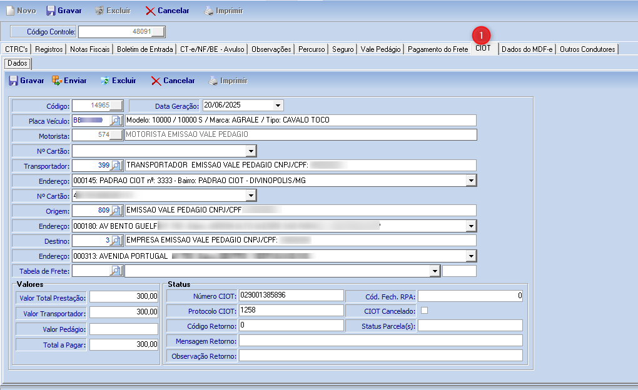Click Cancelar red X in top toolbar
This screenshot has height=390, width=638.
coord(151,11)
